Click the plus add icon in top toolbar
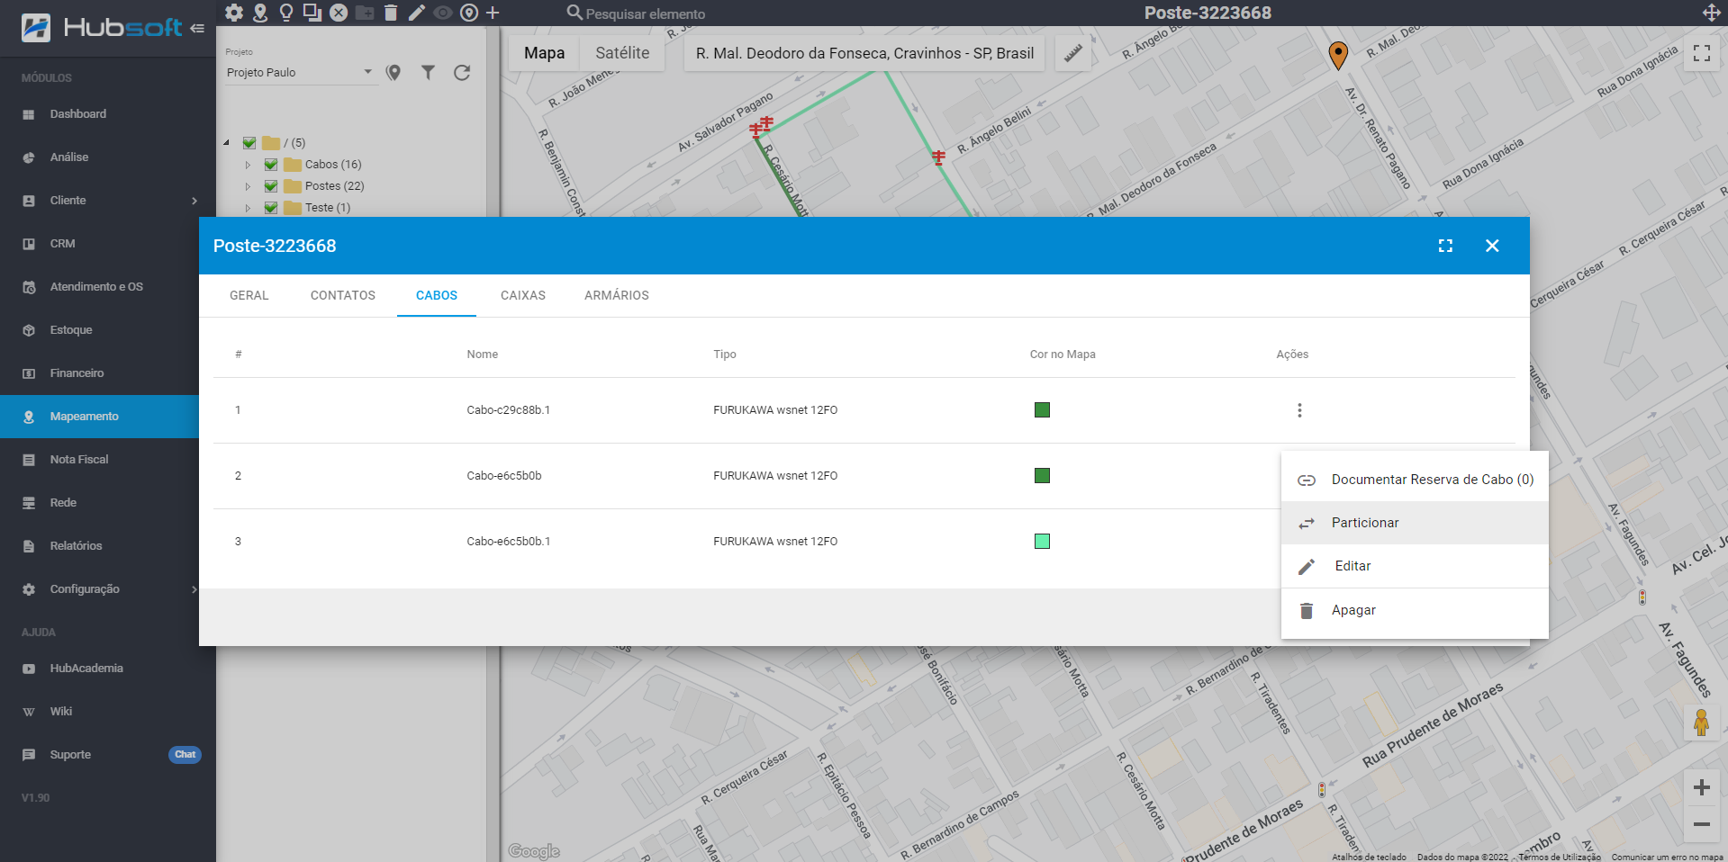Image resolution: width=1728 pixels, height=862 pixels. pos(493,13)
